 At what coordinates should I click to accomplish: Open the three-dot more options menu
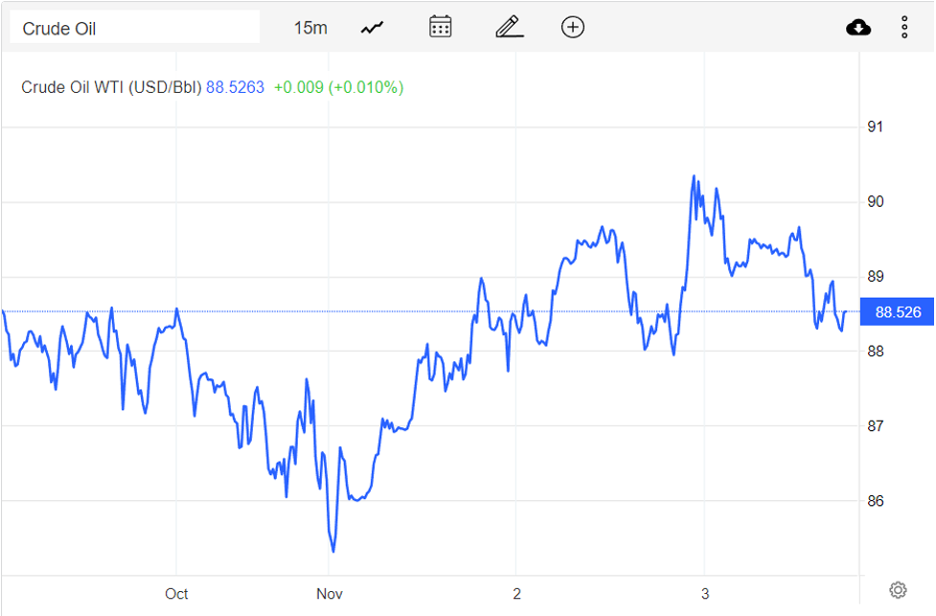(903, 27)
